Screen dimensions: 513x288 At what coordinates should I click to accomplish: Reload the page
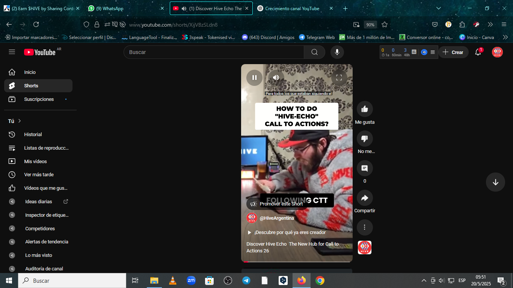tap(36, 24)
